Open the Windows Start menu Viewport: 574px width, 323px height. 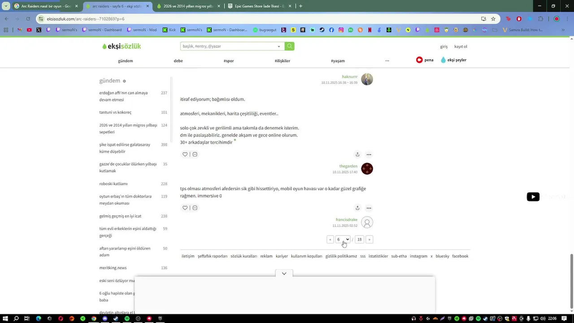[x=5, y=319]
